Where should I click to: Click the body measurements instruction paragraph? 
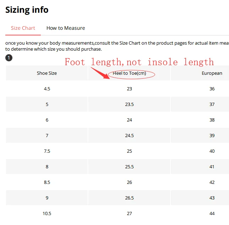click(117, 46)
